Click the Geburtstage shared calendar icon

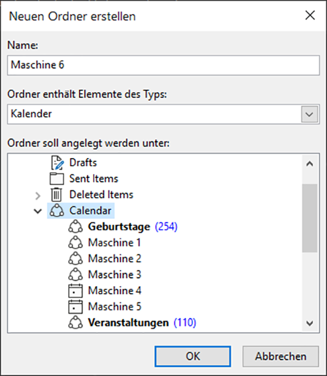pos(75,227)
